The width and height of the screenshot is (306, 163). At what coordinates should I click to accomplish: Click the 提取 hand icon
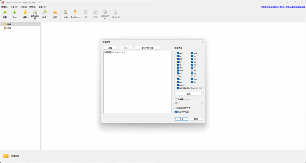point(25,12)
